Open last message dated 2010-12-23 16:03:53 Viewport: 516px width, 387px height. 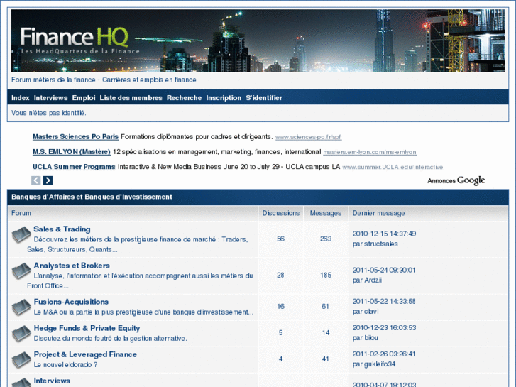[385, 328]
